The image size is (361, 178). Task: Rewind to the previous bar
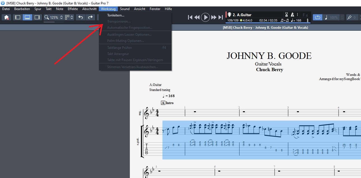pyautogui.click(x=197, y=17)
